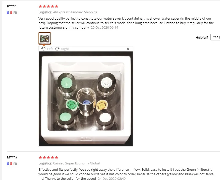220x180 pixels.
Task: Click 'Cainiao Super Economy Global' logistics text
Action: point(76,163)
